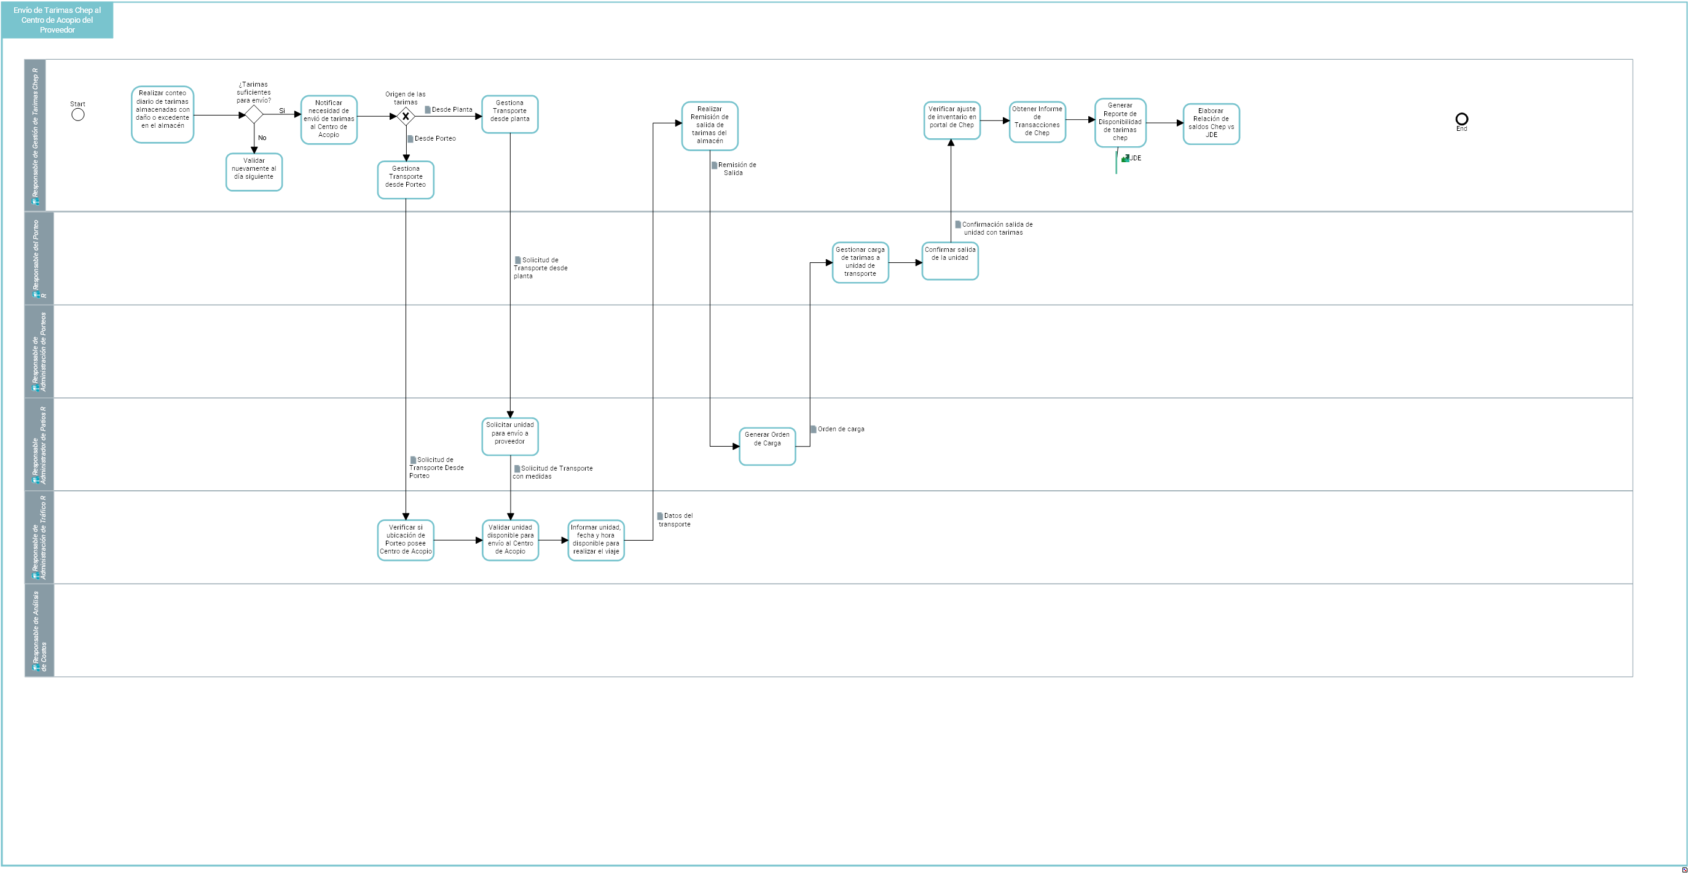This screenshot has width=1688, height=873.
Task: Click 'Solicitud de Transporte Desde Porteo' label
Action: click(436, 468)
